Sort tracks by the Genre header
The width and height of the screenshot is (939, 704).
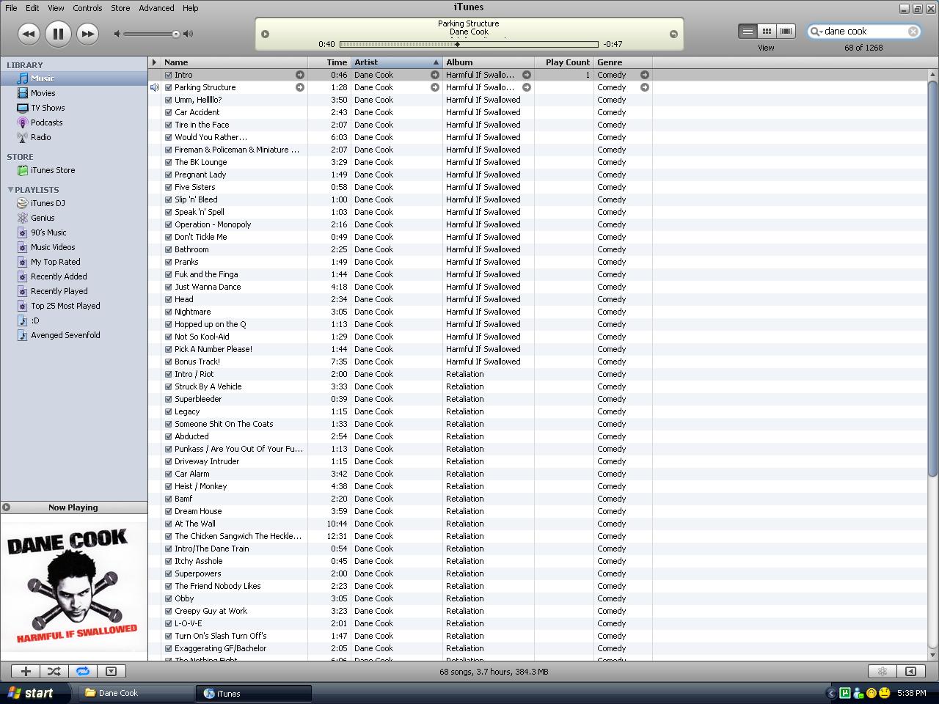tap(623, 62)
